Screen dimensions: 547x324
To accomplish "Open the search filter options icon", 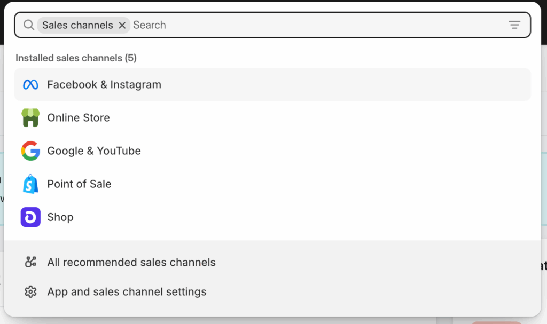I will pos(514,25).
